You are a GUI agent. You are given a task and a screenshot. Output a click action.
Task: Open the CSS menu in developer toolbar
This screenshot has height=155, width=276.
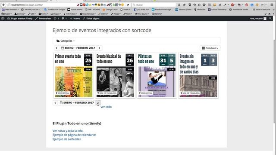32,14
